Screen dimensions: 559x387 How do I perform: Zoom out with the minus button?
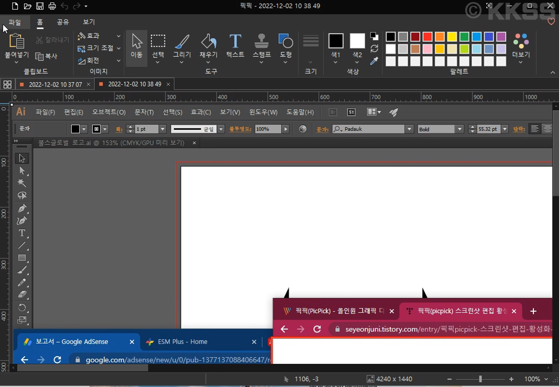click(x=450, y=379)
